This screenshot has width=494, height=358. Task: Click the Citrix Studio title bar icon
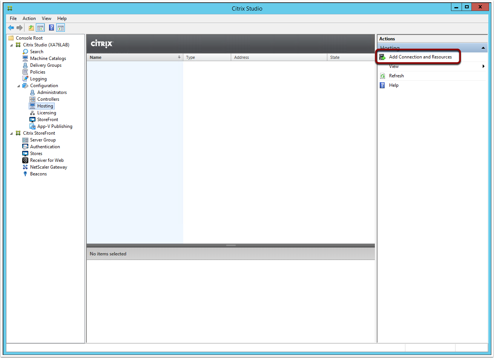(x=10, y=8)
